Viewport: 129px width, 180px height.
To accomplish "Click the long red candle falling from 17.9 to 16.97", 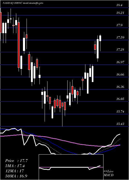I will point(19,45).
